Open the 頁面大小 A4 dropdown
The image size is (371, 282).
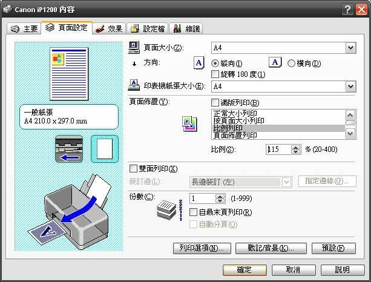click(x=350, y=48)
